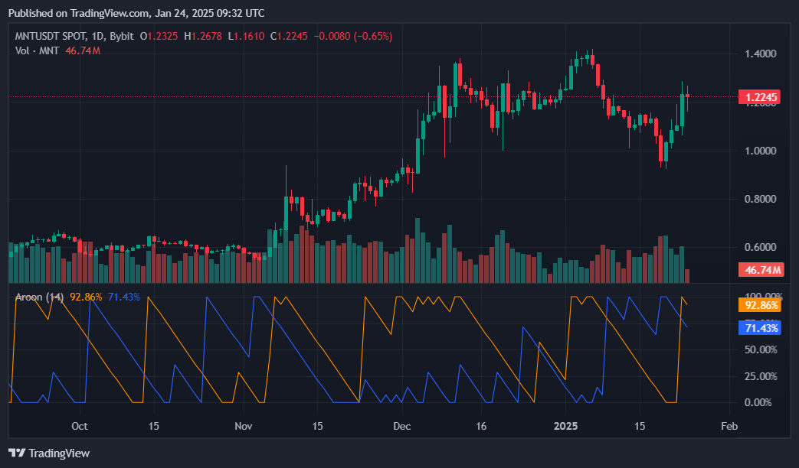Select the Feb label on time axis
Screen dimensions: 799x468
tap(729, 426)
